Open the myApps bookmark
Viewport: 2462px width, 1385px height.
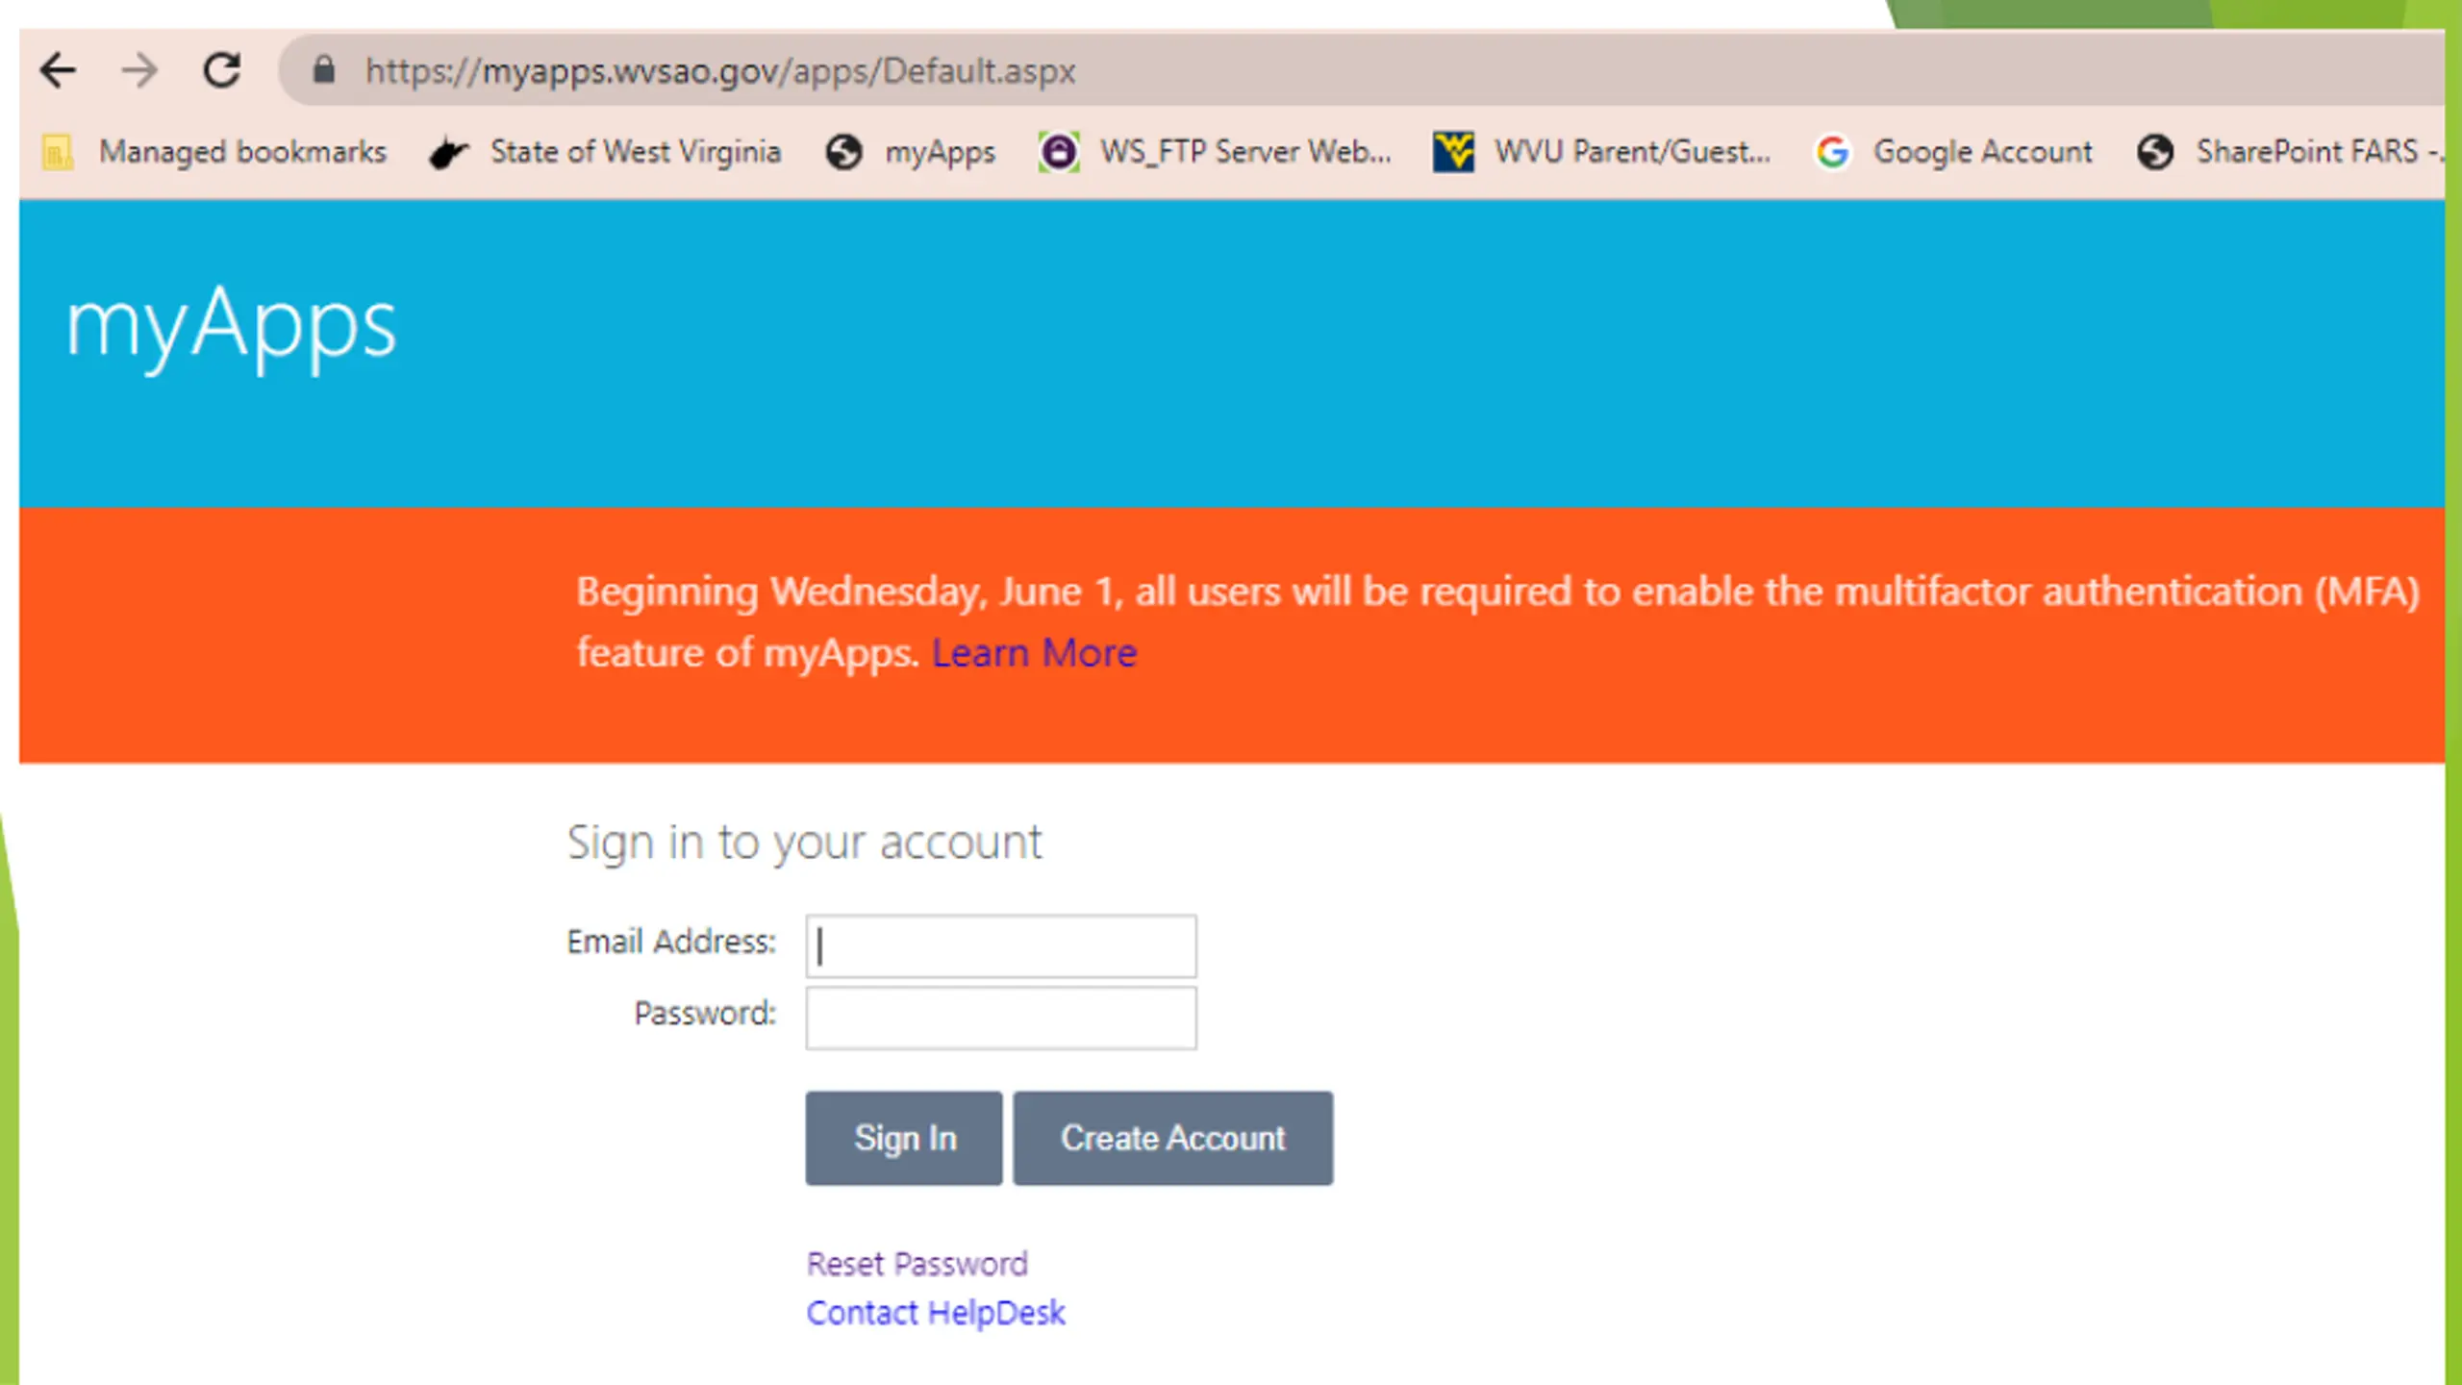(x=911, y=152)
